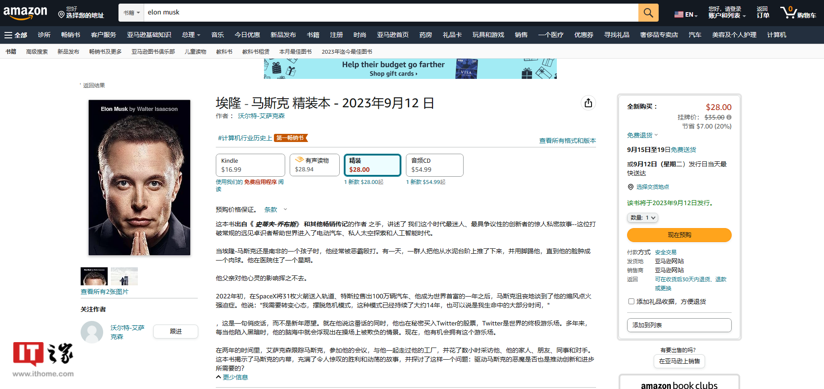824x389 pixels.
Task: Click the search input field
Action: pos(391,13)
